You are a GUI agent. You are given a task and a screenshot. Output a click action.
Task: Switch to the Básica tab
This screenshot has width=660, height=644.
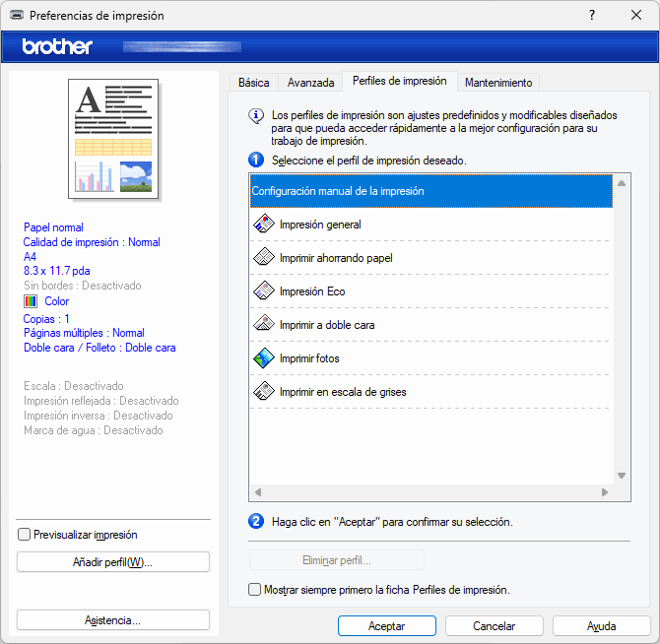pyautogui.click(x=253, y=83)
